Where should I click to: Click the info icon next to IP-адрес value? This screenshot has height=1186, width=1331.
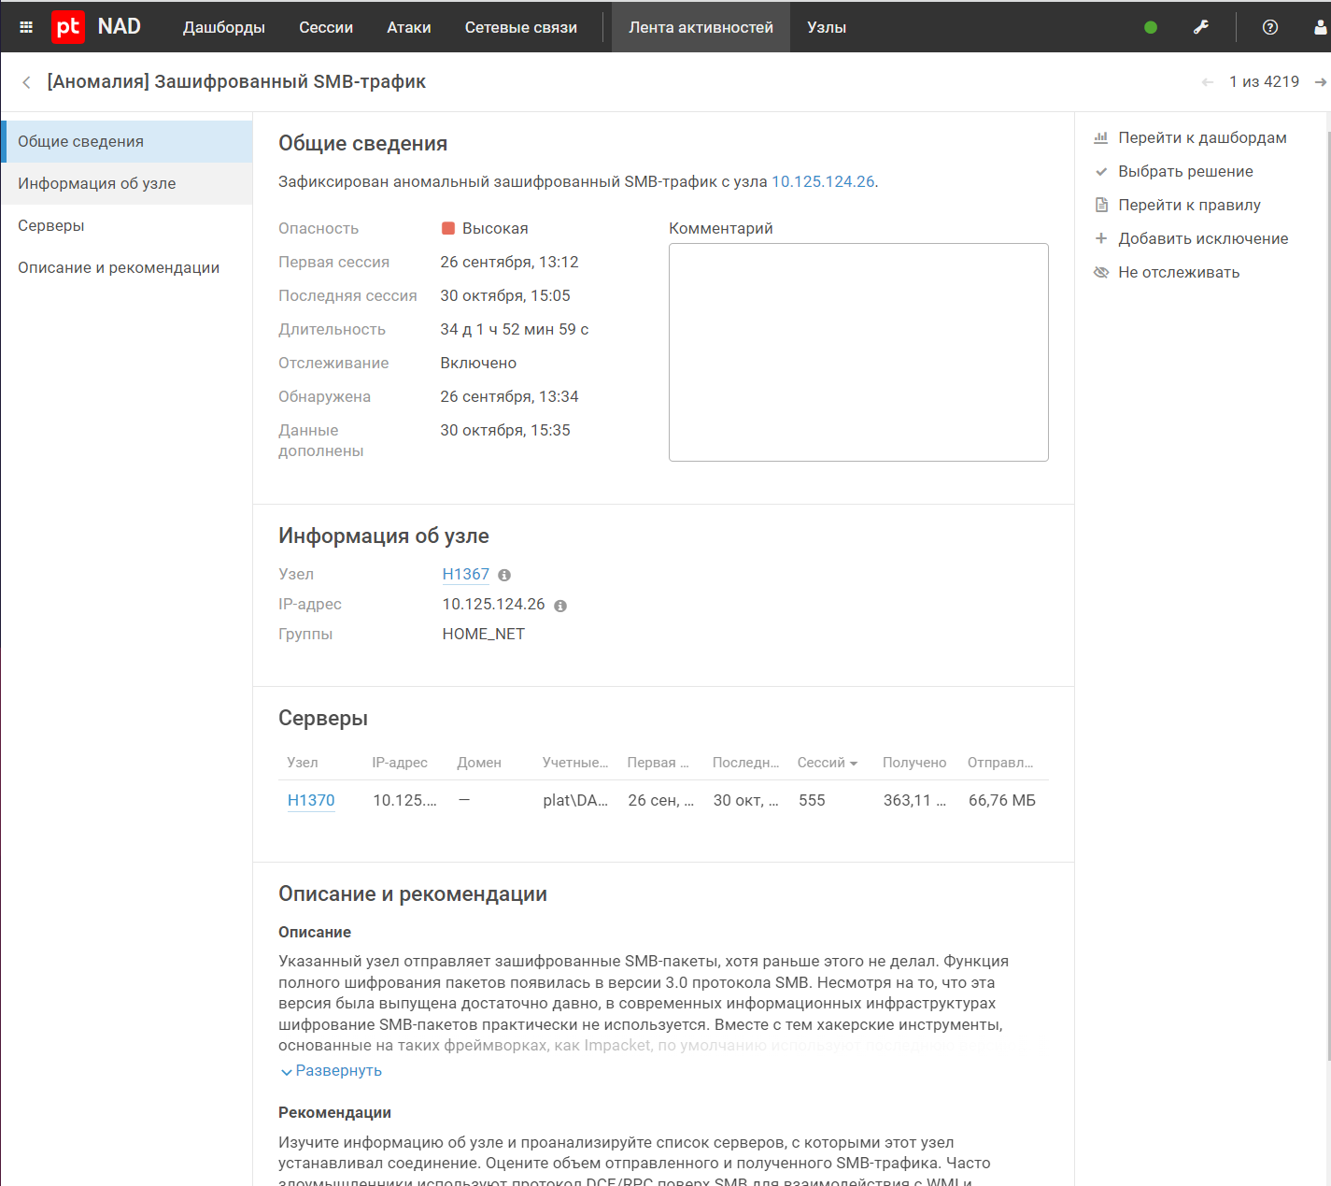560,606
